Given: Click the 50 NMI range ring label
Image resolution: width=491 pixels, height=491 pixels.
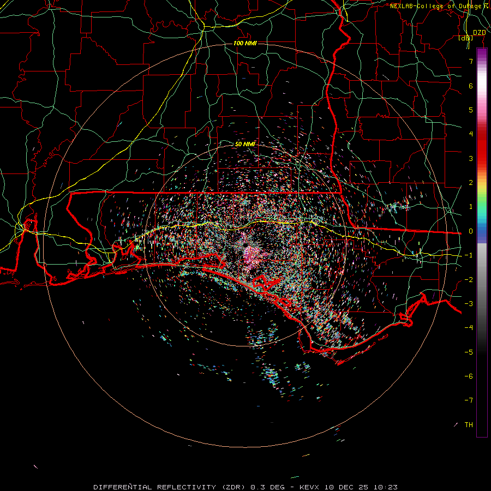Looking at the screenshot, I should point(245,144).
